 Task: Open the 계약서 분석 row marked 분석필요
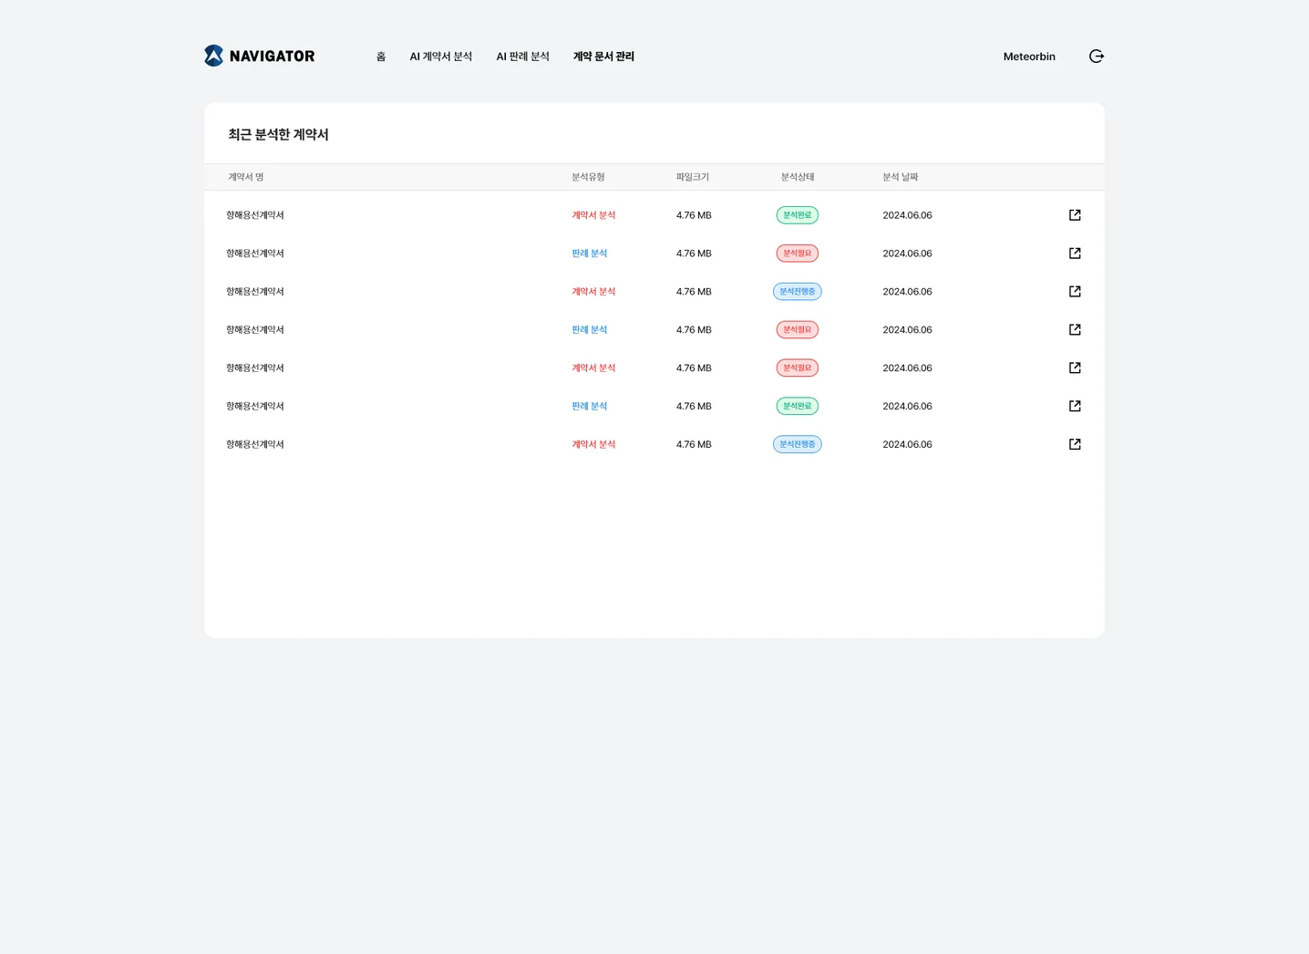point(1075,368)
